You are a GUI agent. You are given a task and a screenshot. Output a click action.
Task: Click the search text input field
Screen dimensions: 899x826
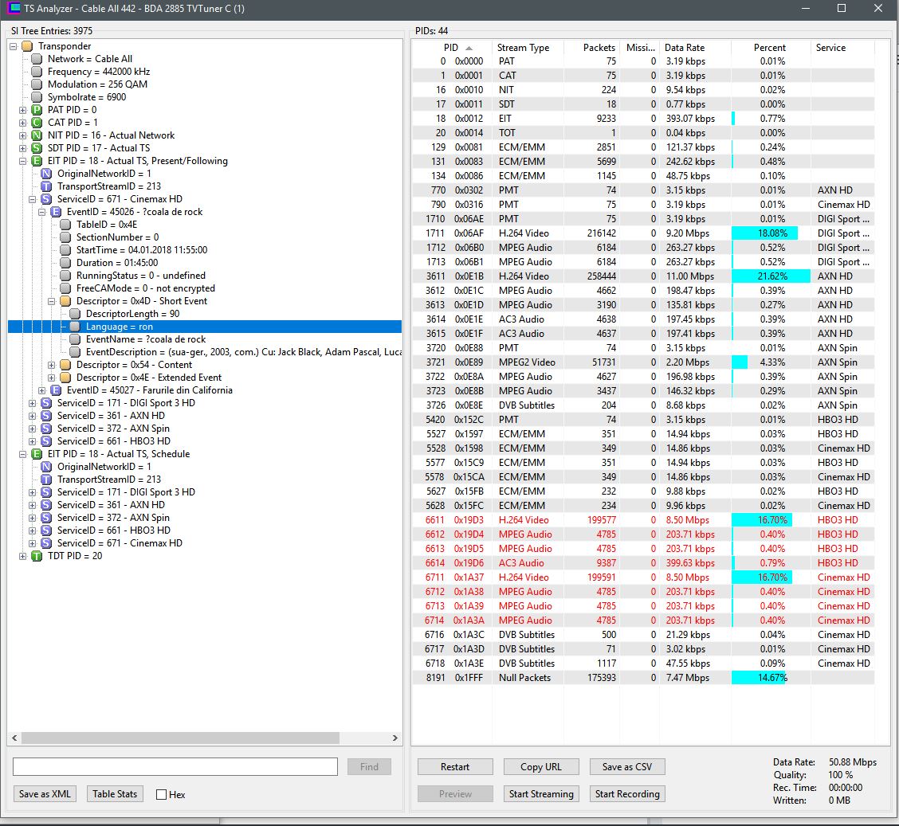click(x=175, y=767)
